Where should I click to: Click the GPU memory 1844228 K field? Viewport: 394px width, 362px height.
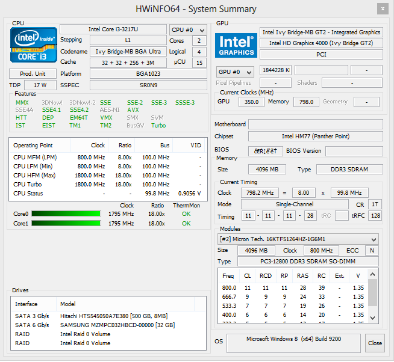click(276, 70)
